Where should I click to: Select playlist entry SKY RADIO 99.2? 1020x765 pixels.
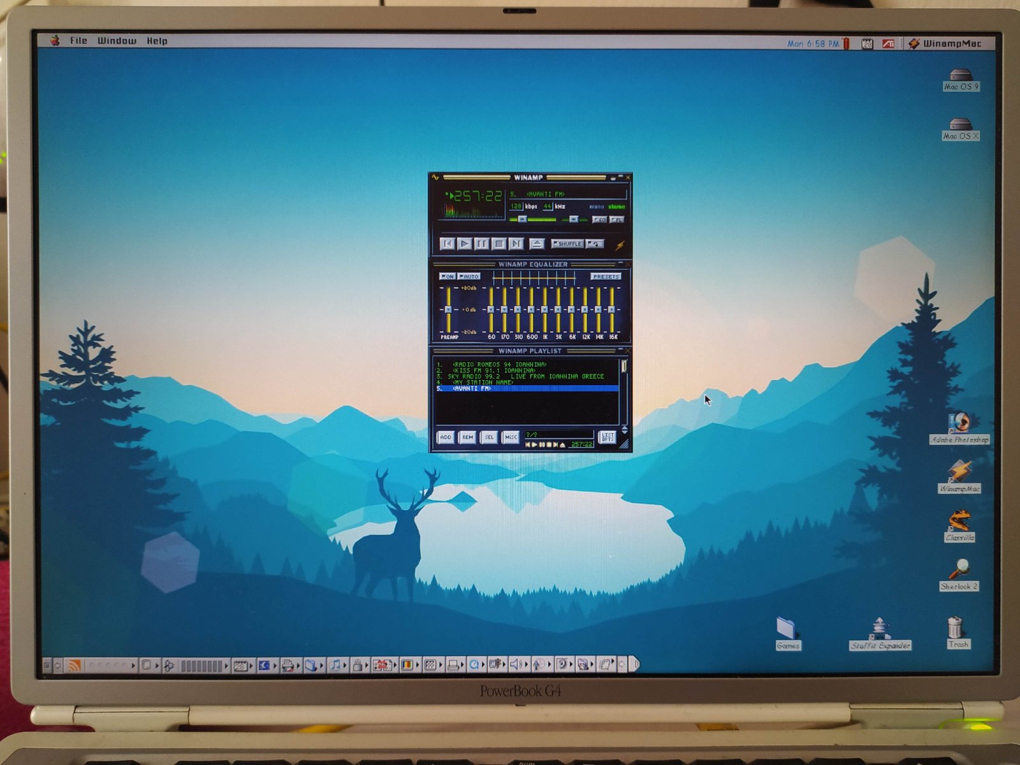point(527,376)
